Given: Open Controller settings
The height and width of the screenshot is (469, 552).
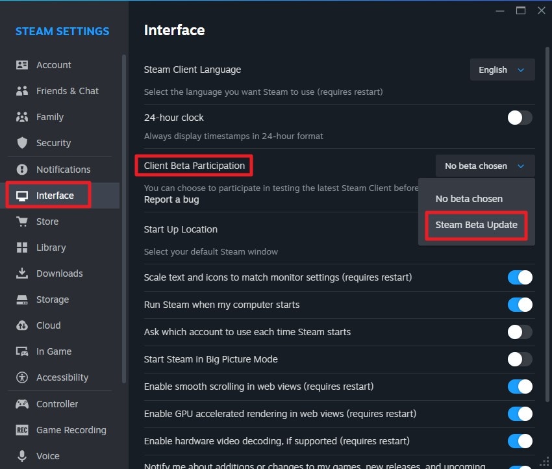Looking at the screenshot, I should 22,404.
